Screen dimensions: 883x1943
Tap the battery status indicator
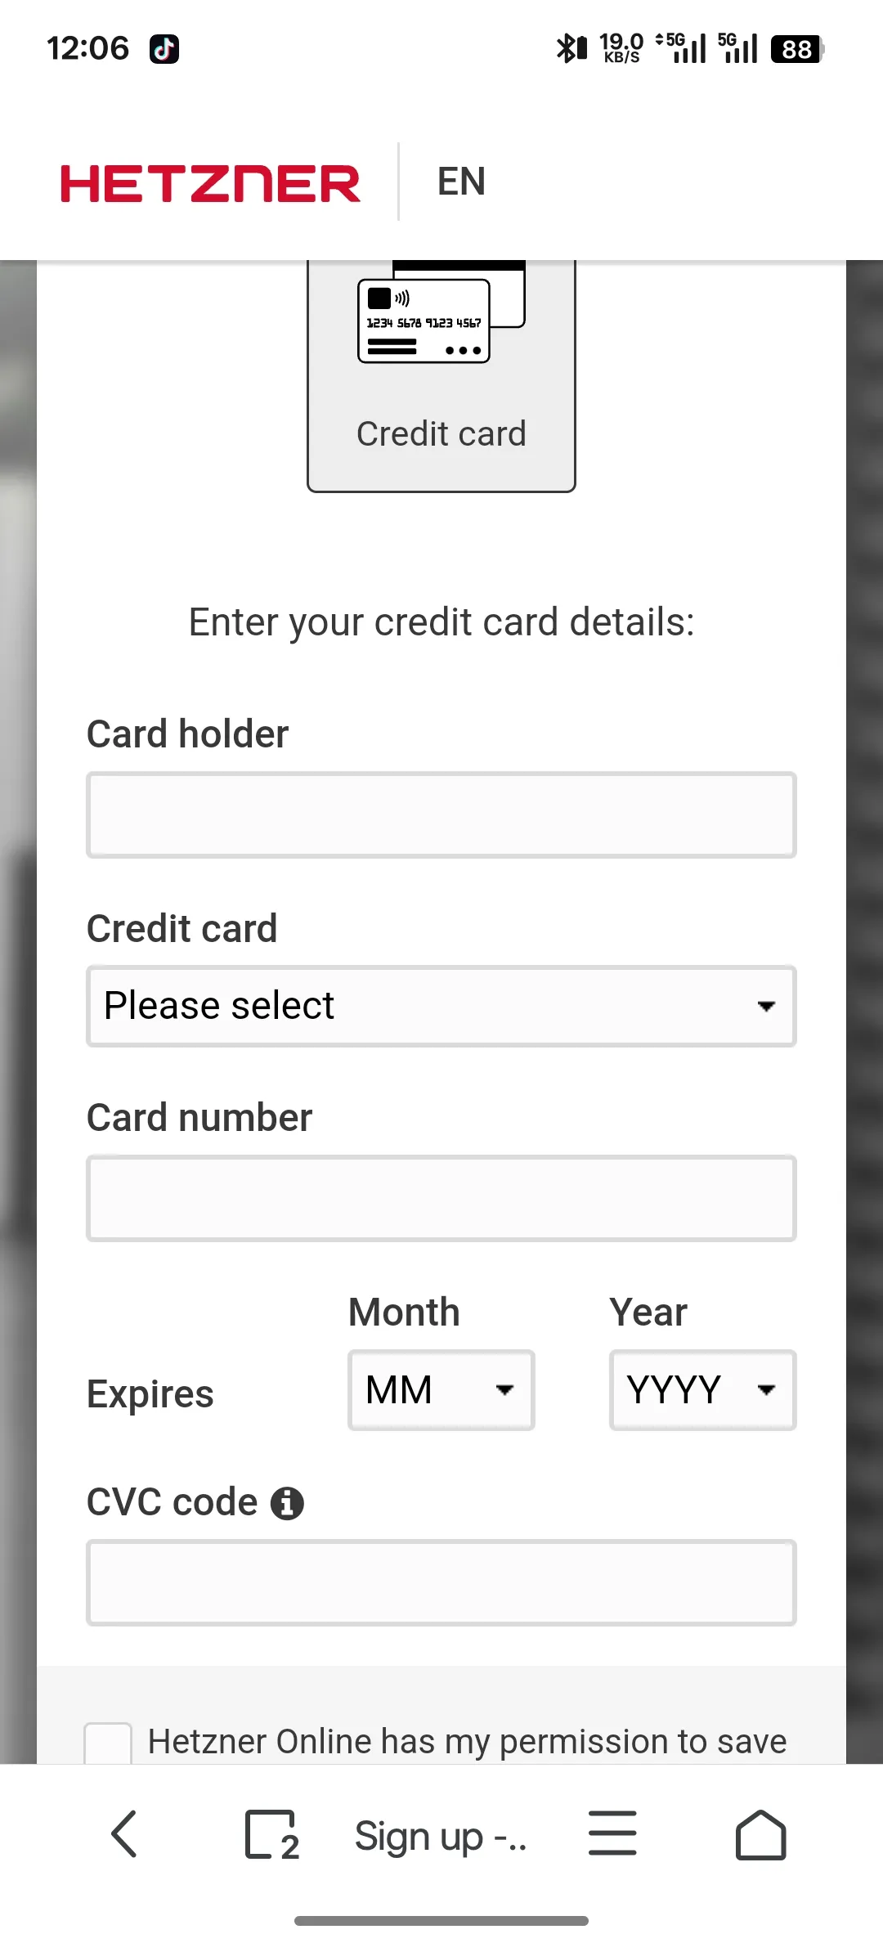click(x=796, y=49)
